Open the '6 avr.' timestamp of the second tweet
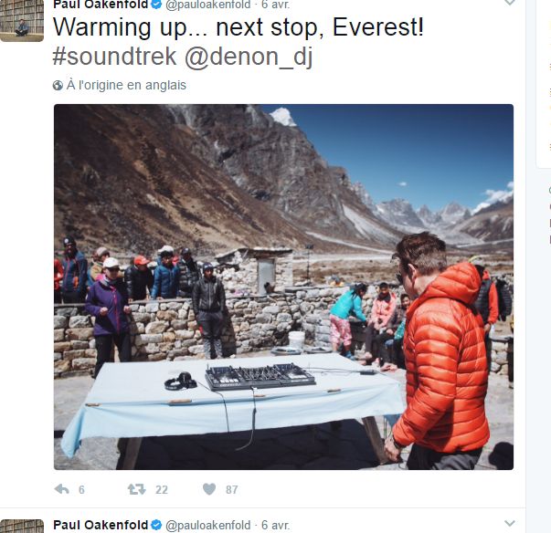The height and width of the screenshot is (533, 551). coord(276,526)
